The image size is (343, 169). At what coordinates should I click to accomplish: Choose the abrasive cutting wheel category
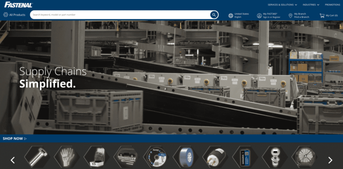tap(156, 157)
